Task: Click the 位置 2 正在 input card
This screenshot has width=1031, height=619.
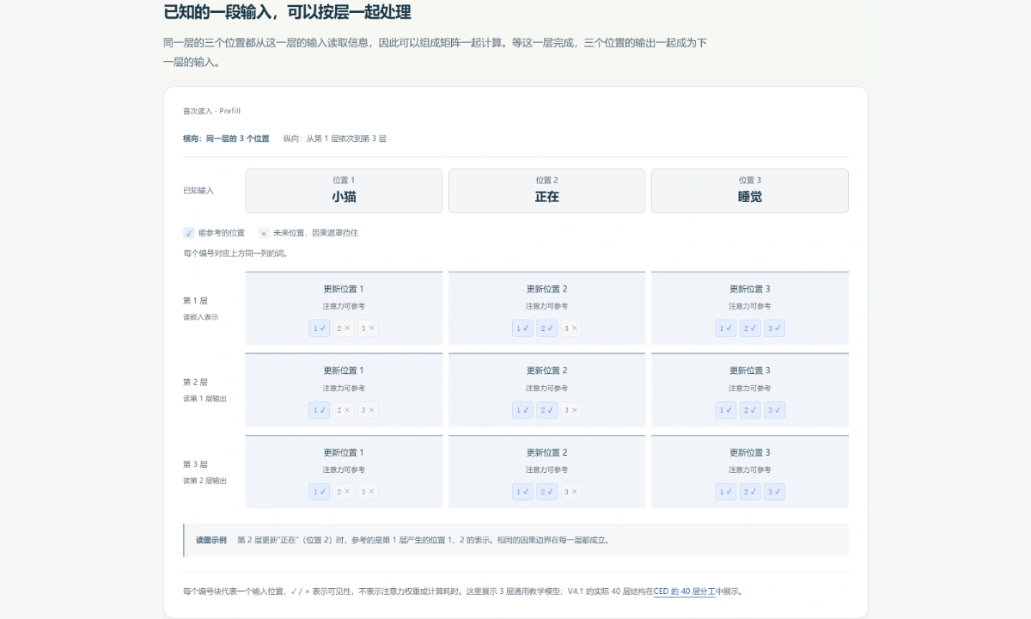Action: 546,190
